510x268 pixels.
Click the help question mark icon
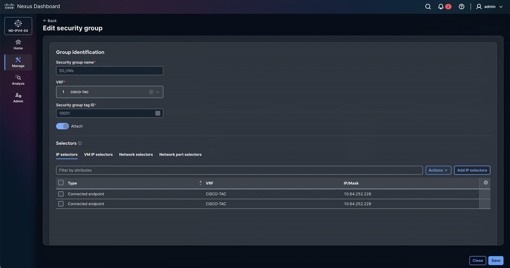[461, 7]
